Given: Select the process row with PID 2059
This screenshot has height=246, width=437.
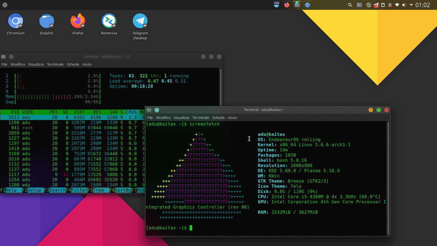Looking at the screenshot, I should point(72,133).
